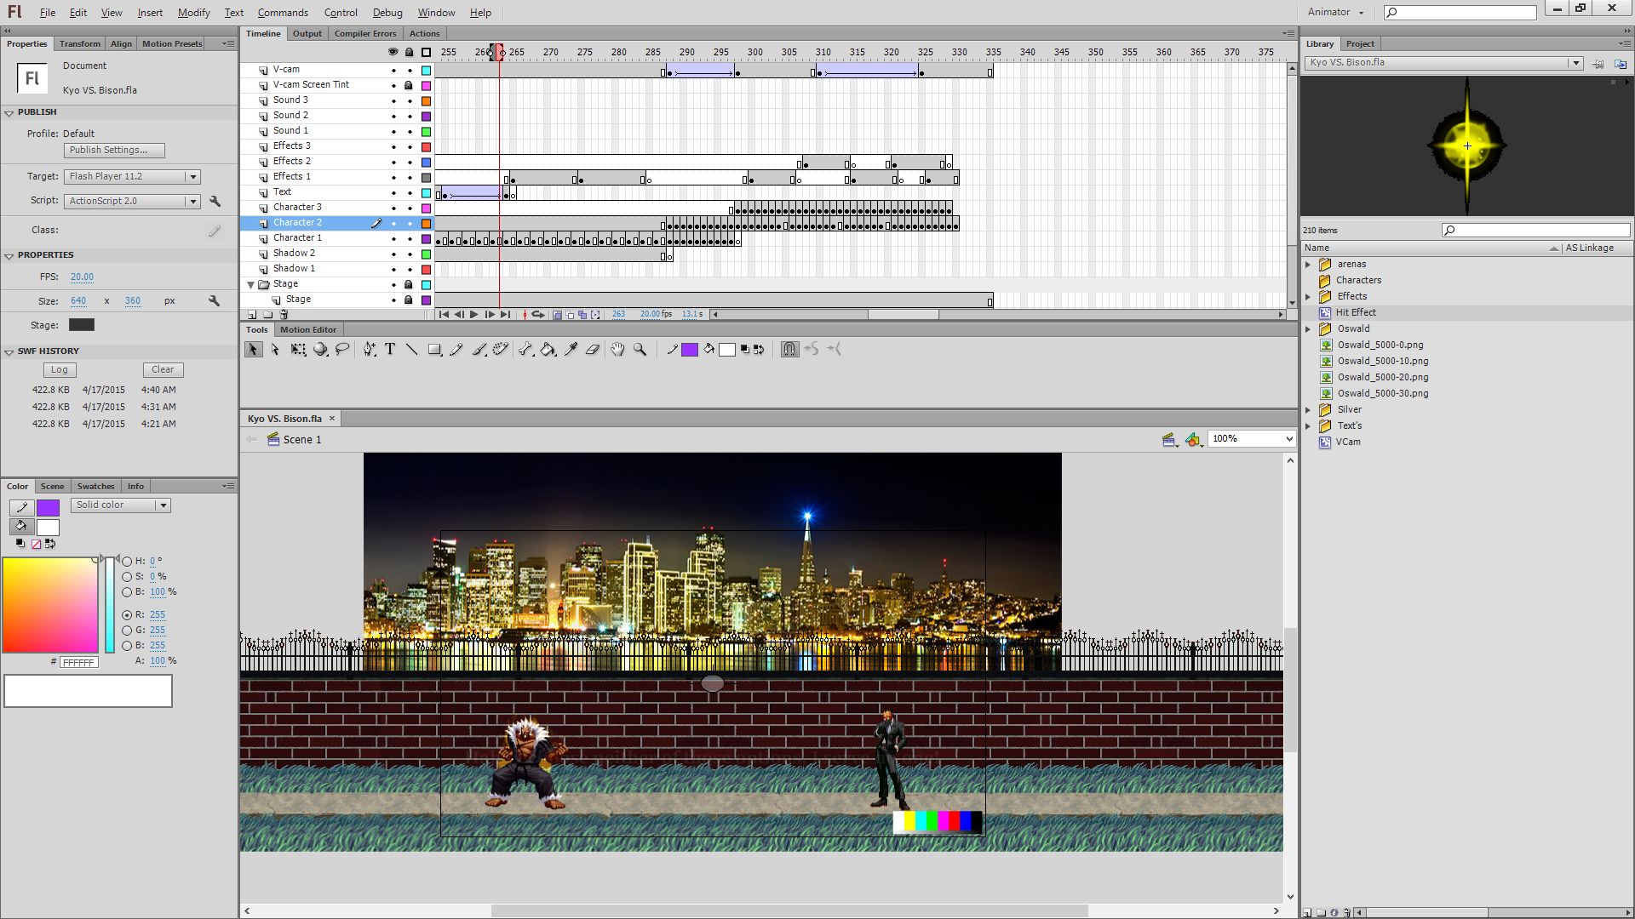Image resolution: width=1635 pixels, height=919 pixels.
Task: Open the Target Flash Player dropdown
Action: (x=192, y=177)
